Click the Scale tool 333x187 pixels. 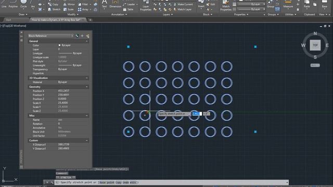click(68, 9)
